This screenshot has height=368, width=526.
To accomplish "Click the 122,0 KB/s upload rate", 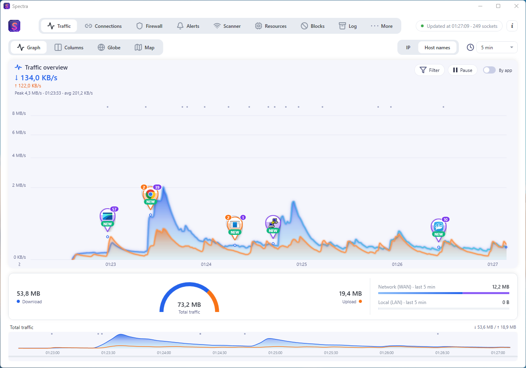I will coord(28,86).
